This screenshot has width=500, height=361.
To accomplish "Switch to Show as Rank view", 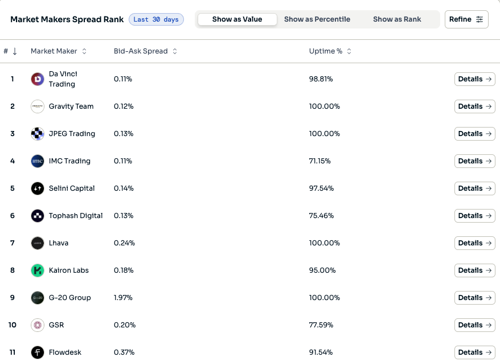I will [x=397, y=19].
